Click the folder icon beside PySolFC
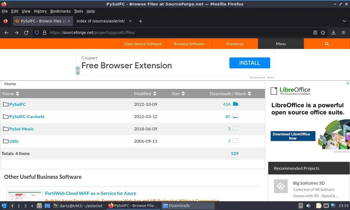The height and width of the screenshot is (210, 350). [5, 104]
